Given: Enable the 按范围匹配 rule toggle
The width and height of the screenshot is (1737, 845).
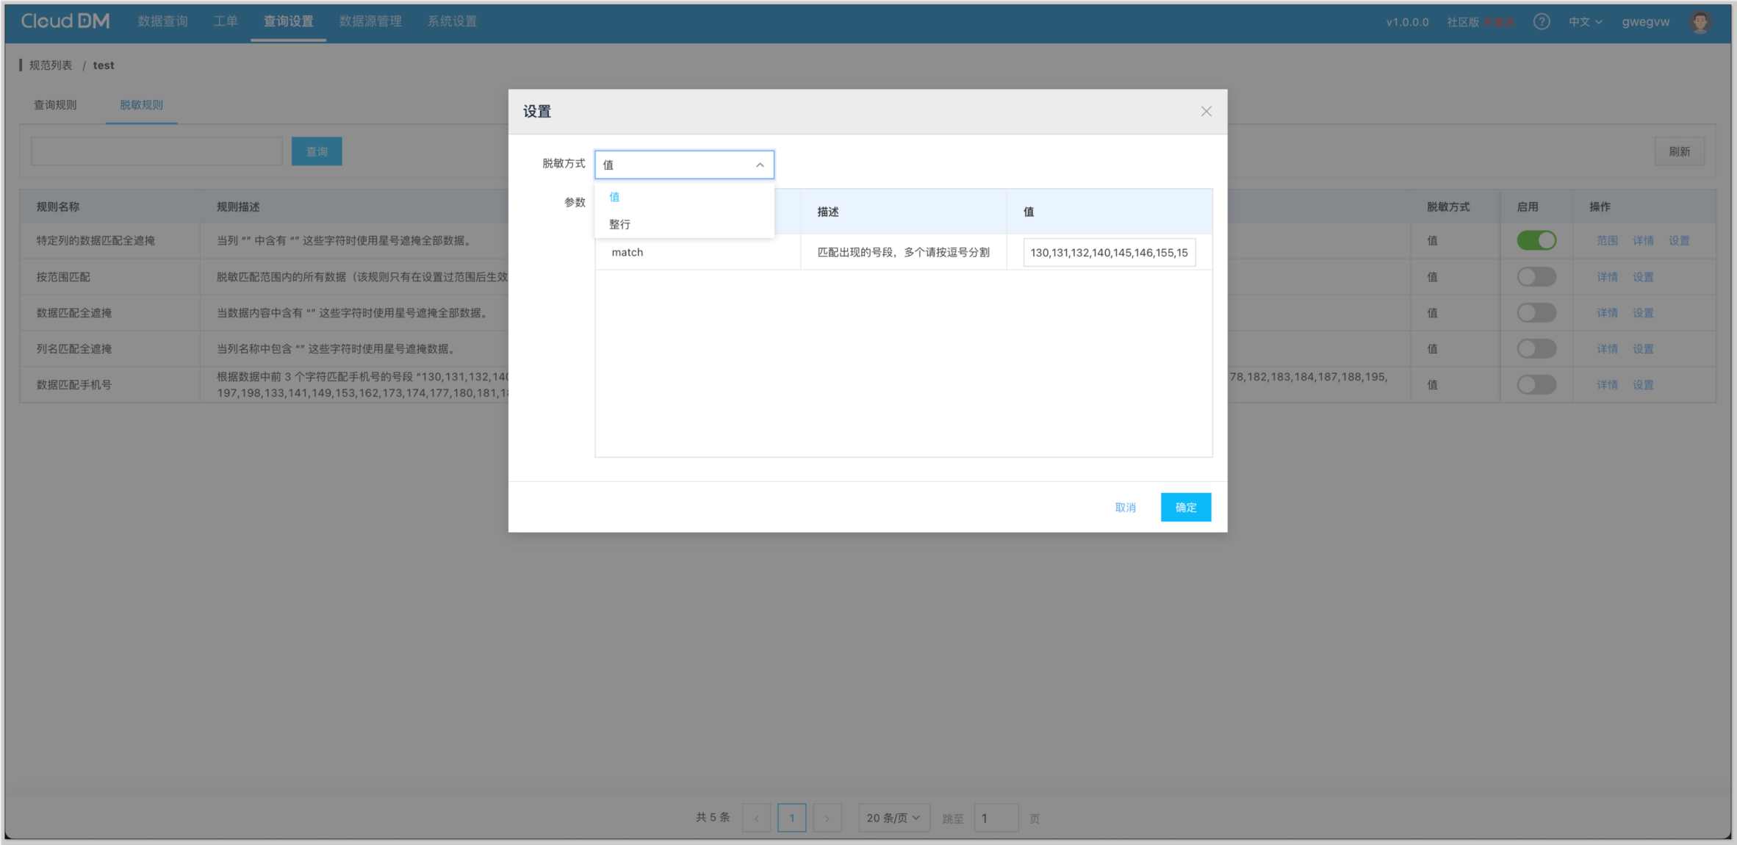Looking at the screenshot, I should 1536,277.
